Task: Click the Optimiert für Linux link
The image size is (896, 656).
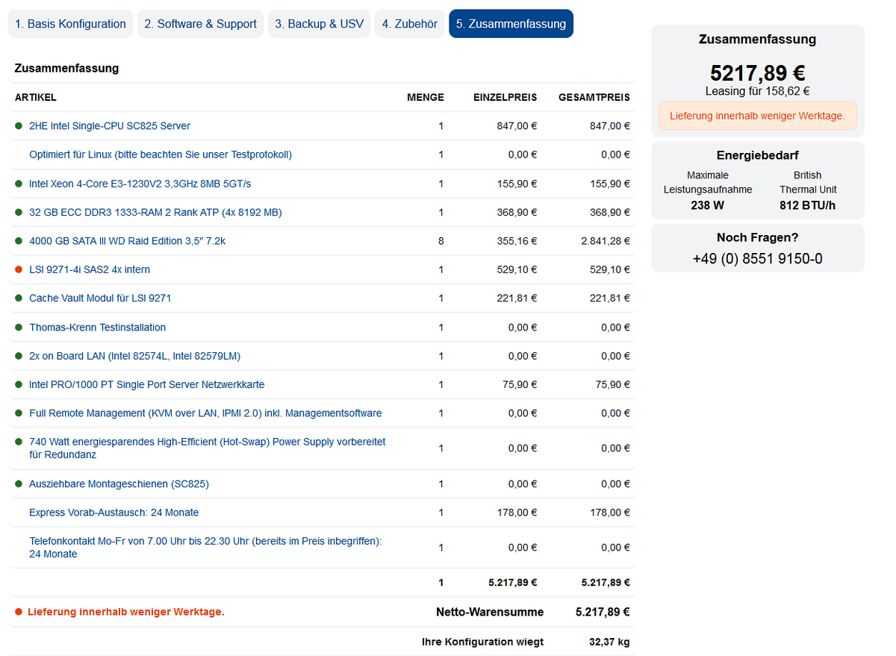Action: 160,155
